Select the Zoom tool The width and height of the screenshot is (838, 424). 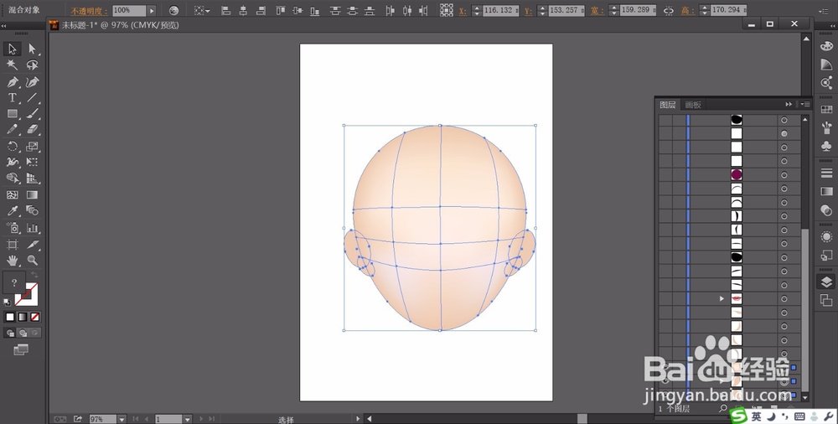click(32, 261)
